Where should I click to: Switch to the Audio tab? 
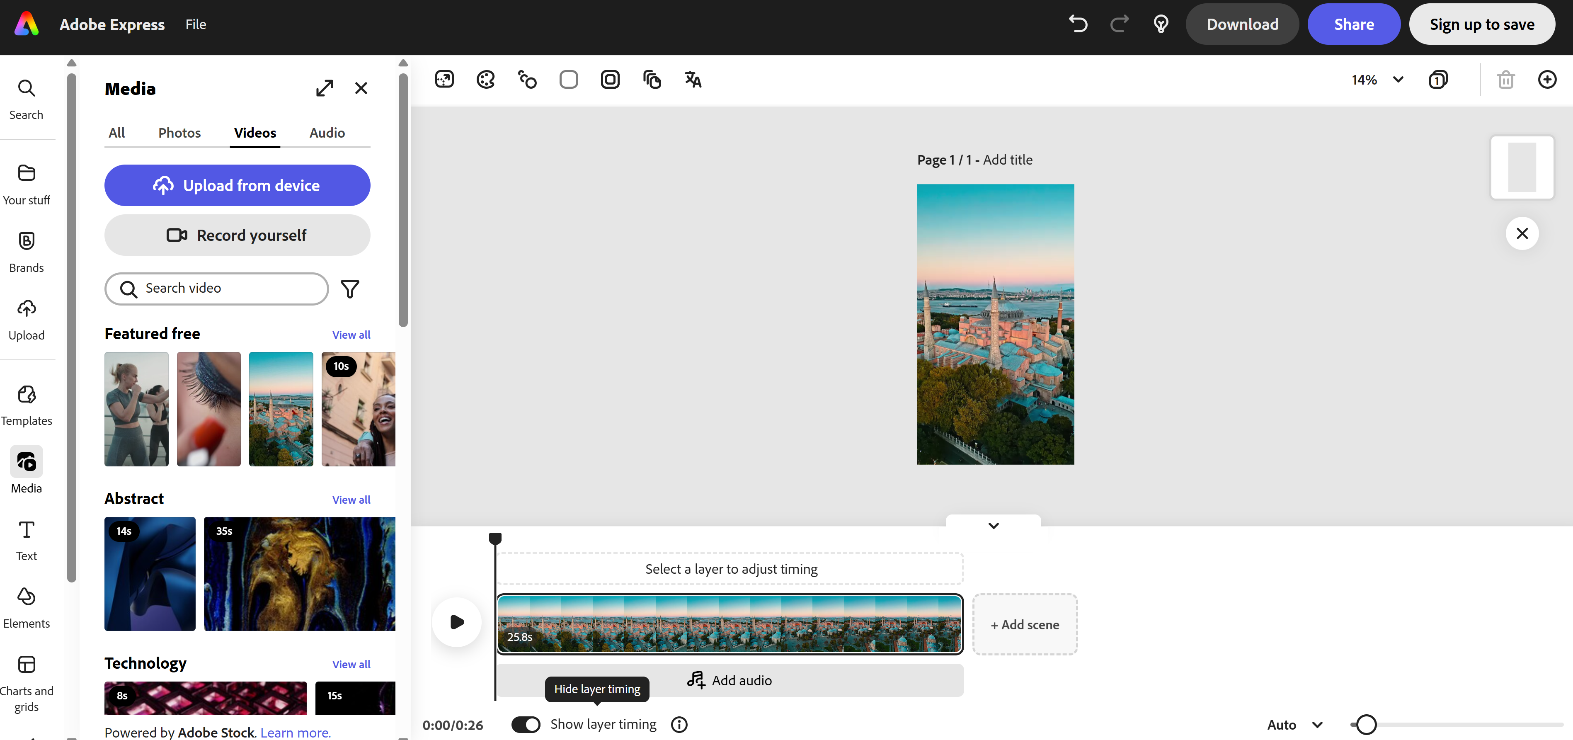click(x=327, y=133)
